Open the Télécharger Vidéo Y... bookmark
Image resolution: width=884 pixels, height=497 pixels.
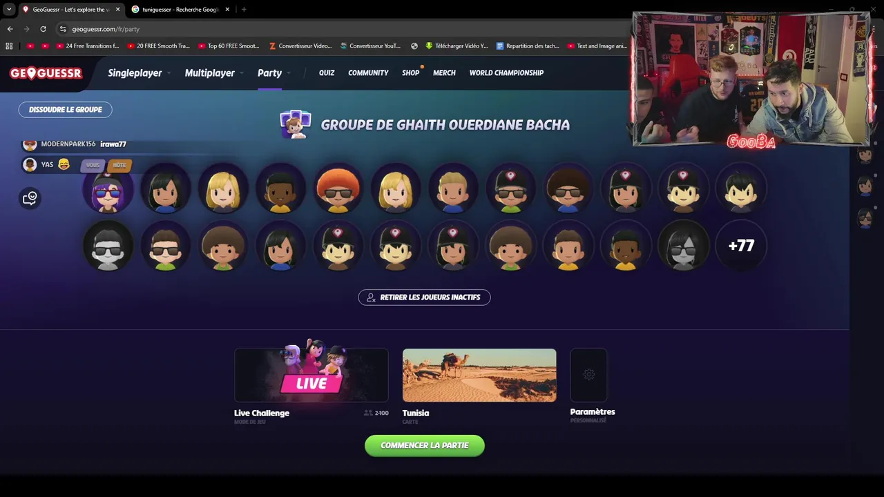(457, 46)
